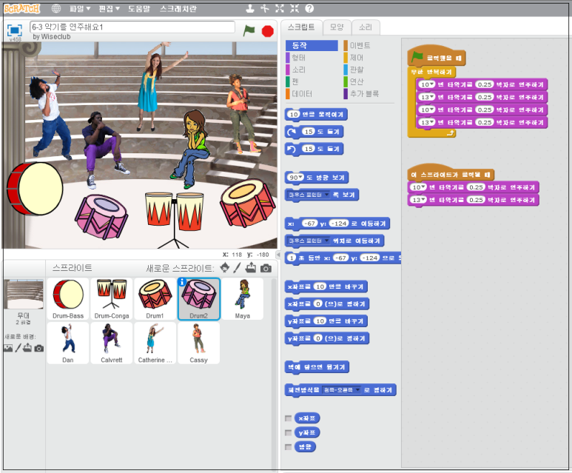Image resolution: width=572 pixels, height=473 pixels.
Task: Select the stage backdrop thumbnail
Action: pyautogui.click(x=24, y=294)
